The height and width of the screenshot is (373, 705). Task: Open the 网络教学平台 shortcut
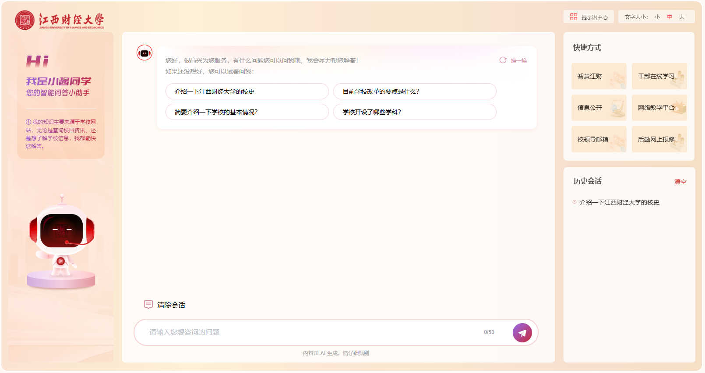659,108
